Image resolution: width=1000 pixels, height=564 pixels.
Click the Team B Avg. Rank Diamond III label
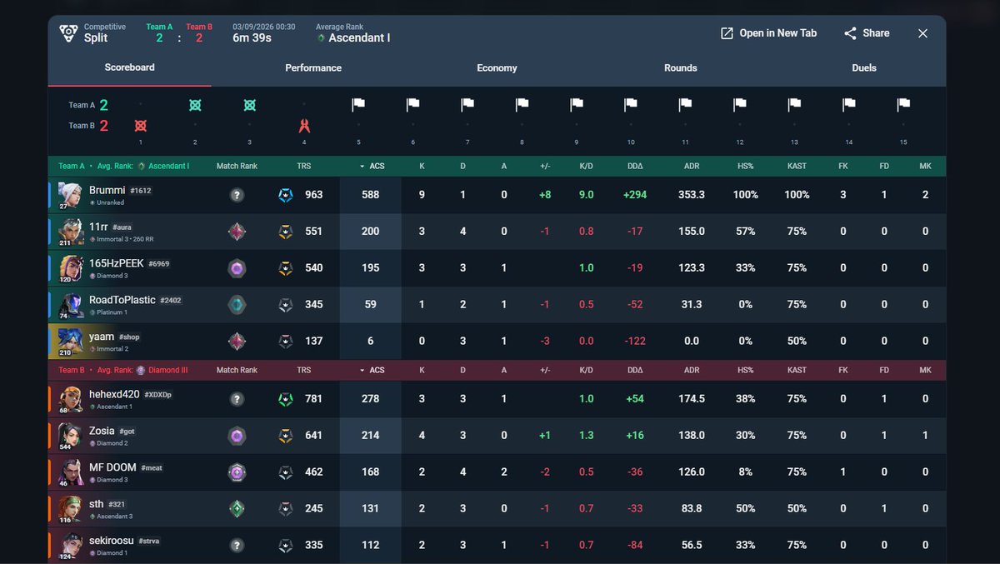click(x=142, y=371)
